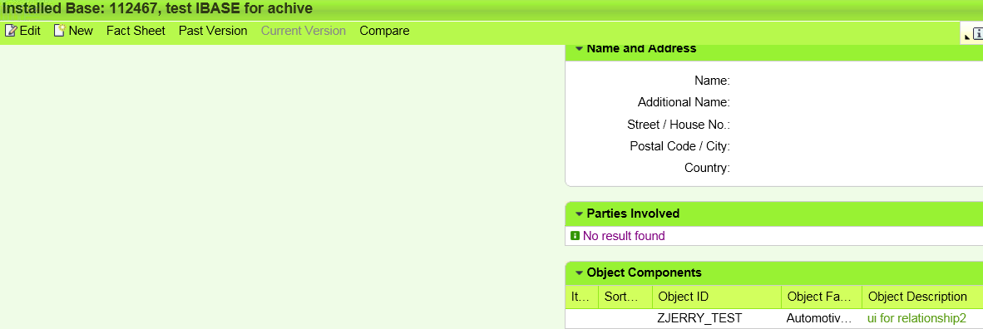The height and width of the screenshot is (329, 983).
Task: Collapse the Name and Address section
Action: point(579,48)
